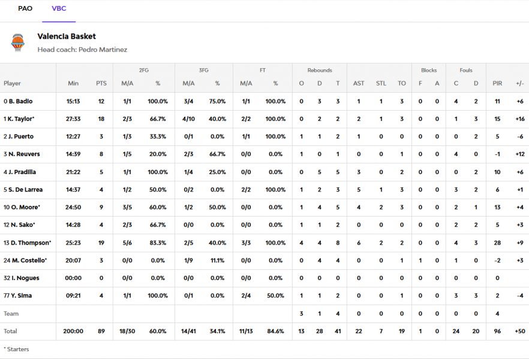This screenshot has height=359, width=529.
Task: Sort table by PTS column header
Action: [101, 84]
